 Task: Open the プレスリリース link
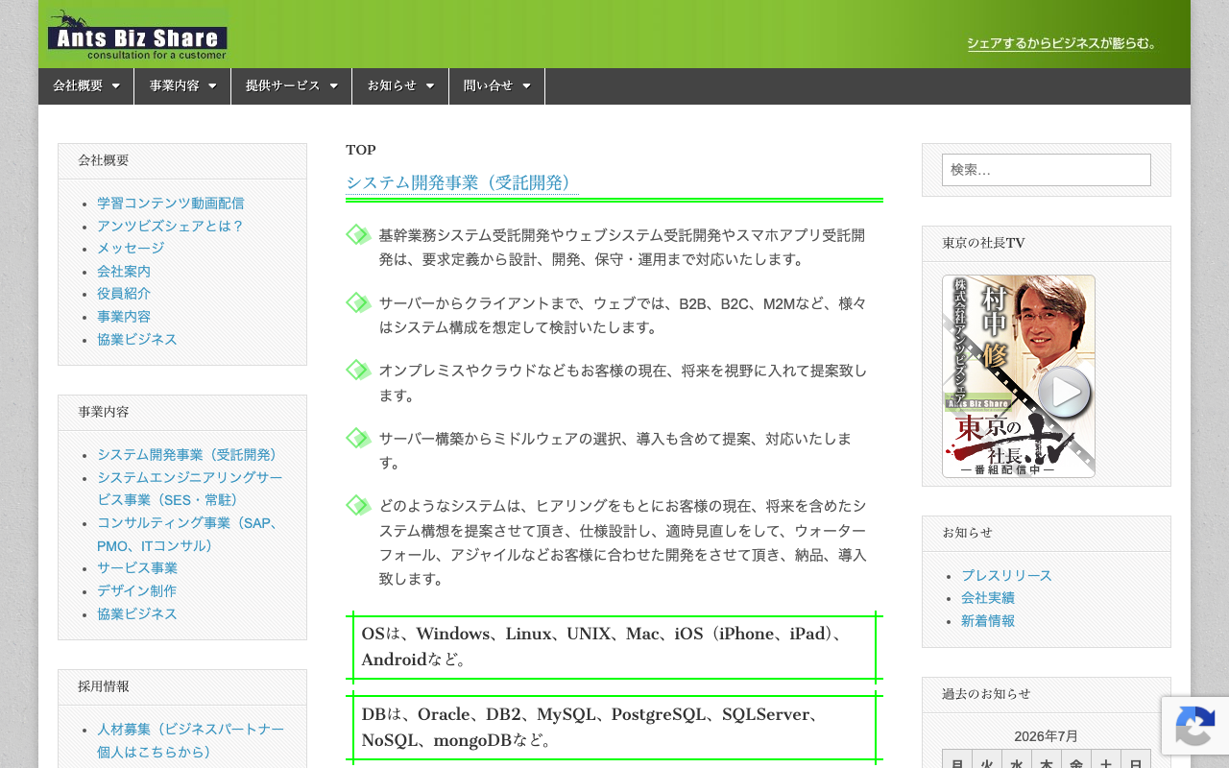[1006, 576]
